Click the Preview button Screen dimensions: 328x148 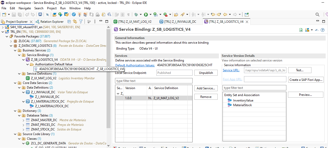pyautogui.click(x=305, y=95)
